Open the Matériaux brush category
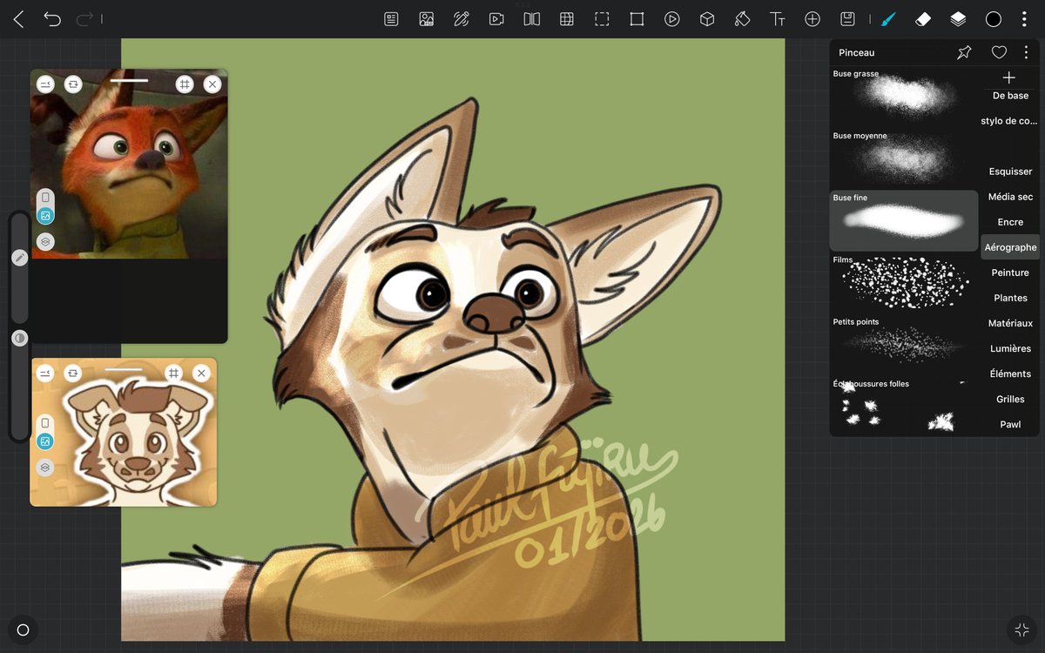Screen dimensions: 1045x653 click(1010, 323)
